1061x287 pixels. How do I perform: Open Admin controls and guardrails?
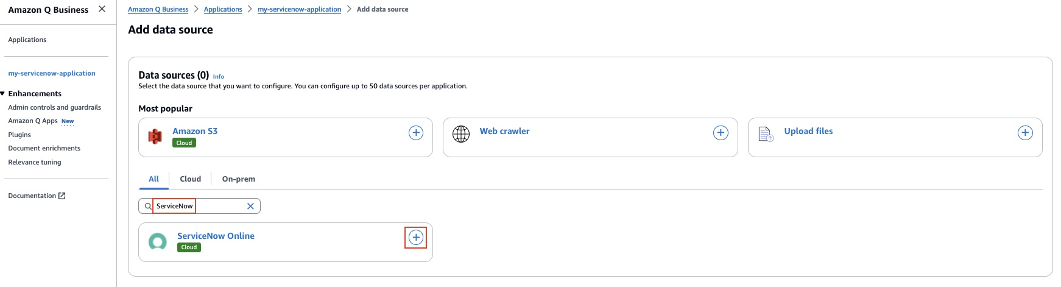[55, 107]
